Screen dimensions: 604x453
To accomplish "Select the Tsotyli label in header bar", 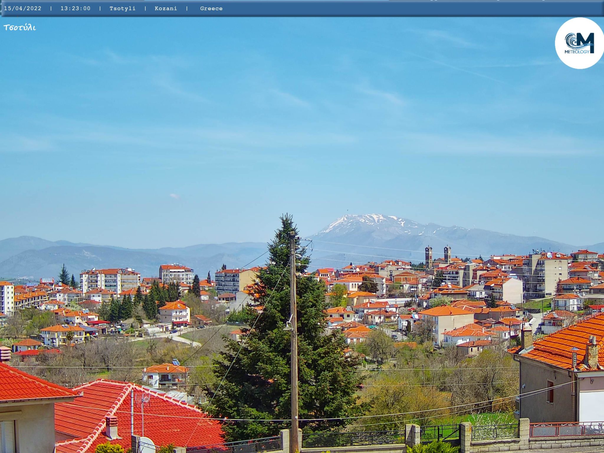I will coord(122,9).
